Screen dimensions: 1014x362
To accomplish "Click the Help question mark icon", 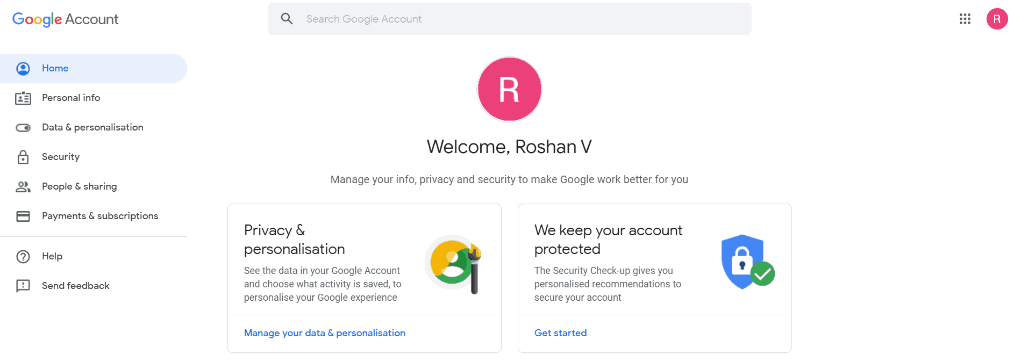I will (23, 257).
